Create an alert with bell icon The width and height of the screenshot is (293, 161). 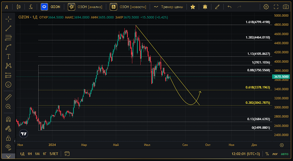pos(205,7)
